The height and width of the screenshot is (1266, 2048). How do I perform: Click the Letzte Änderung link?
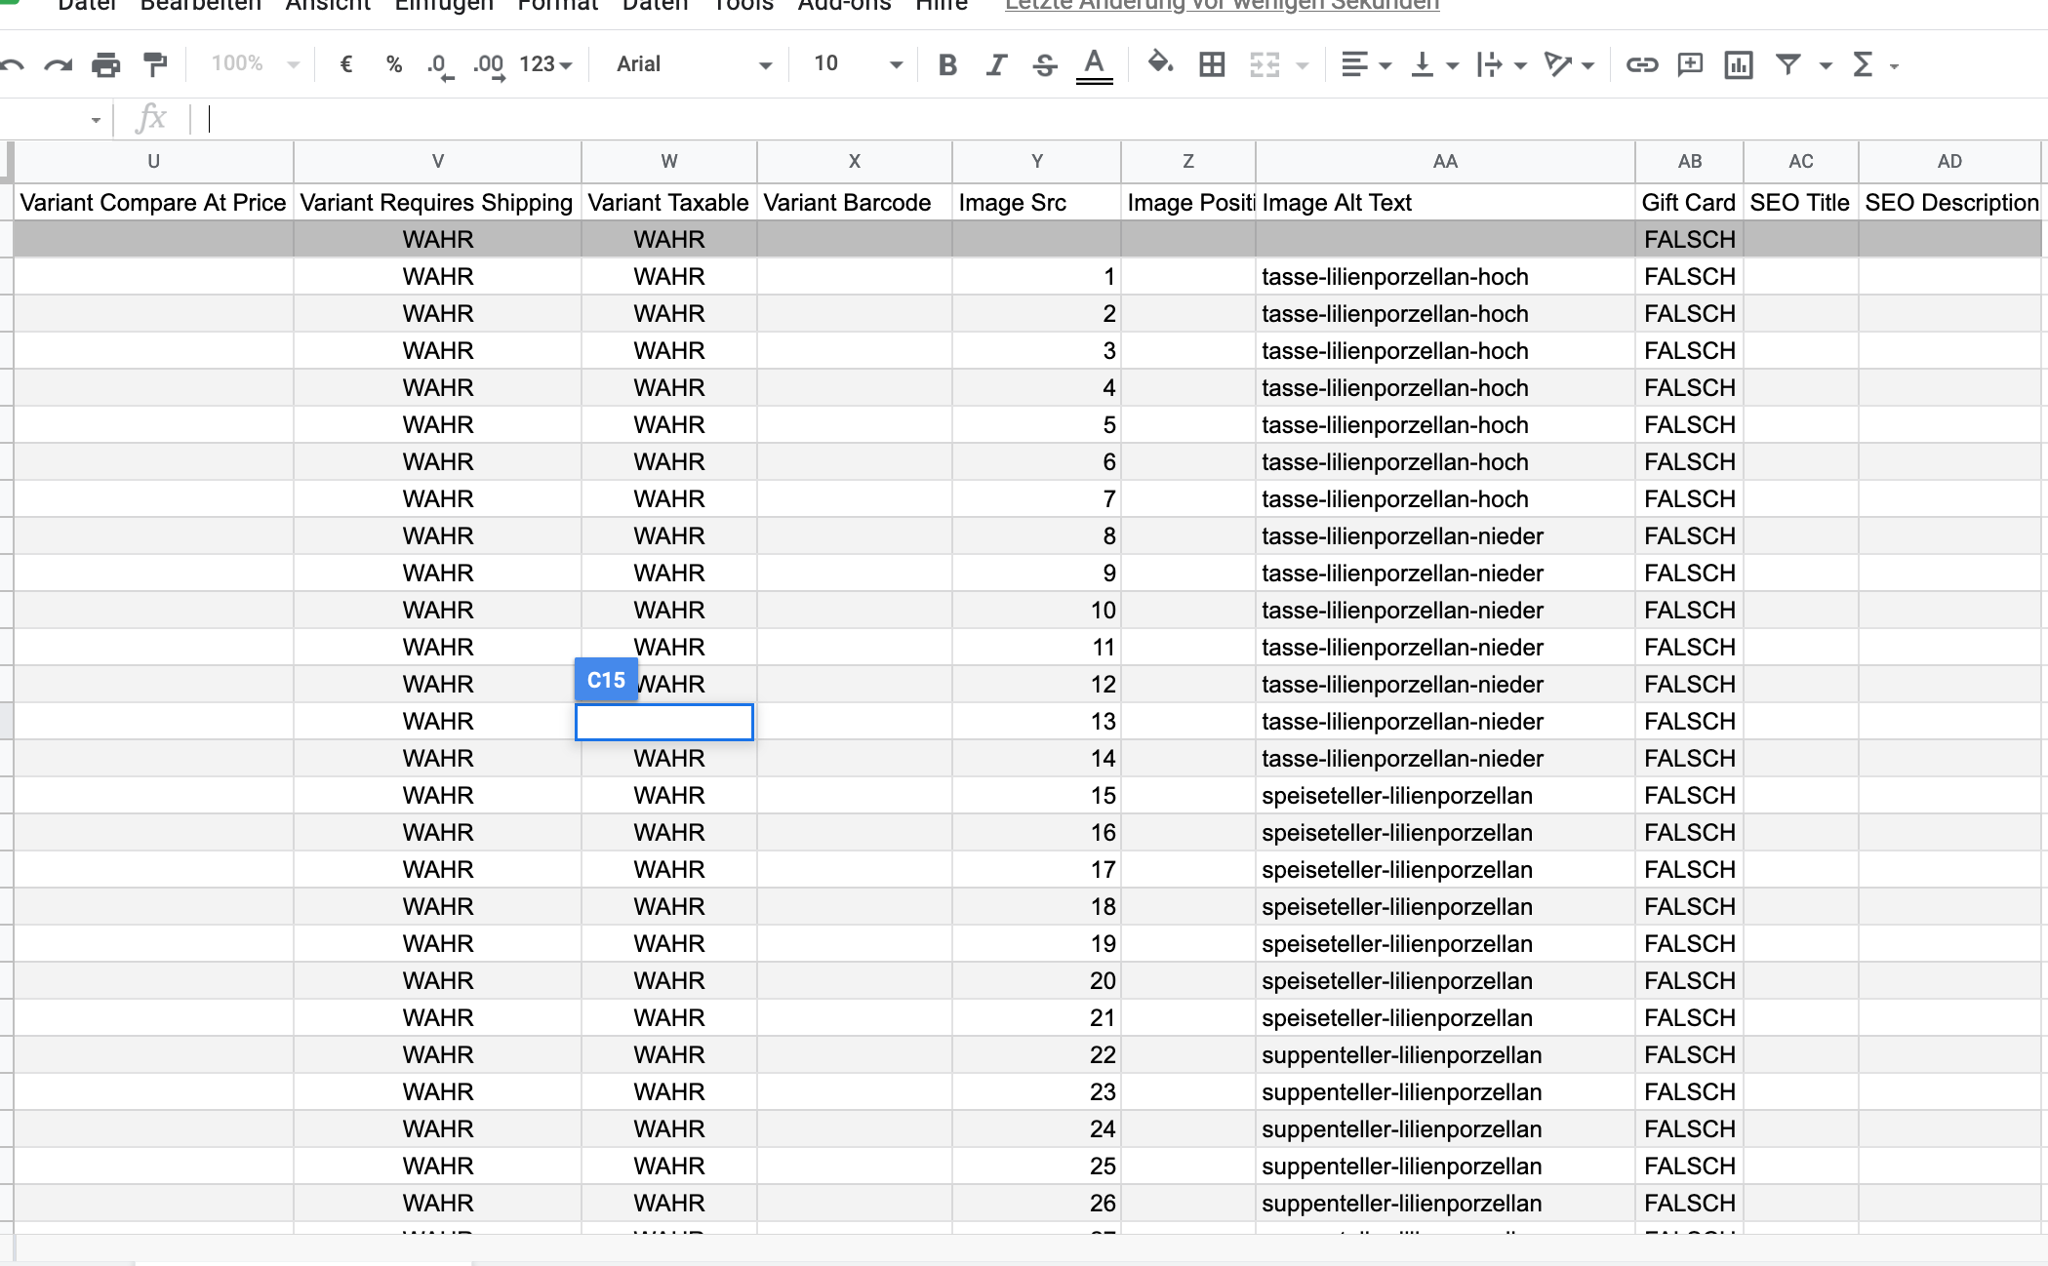(x=1222, y=6)
